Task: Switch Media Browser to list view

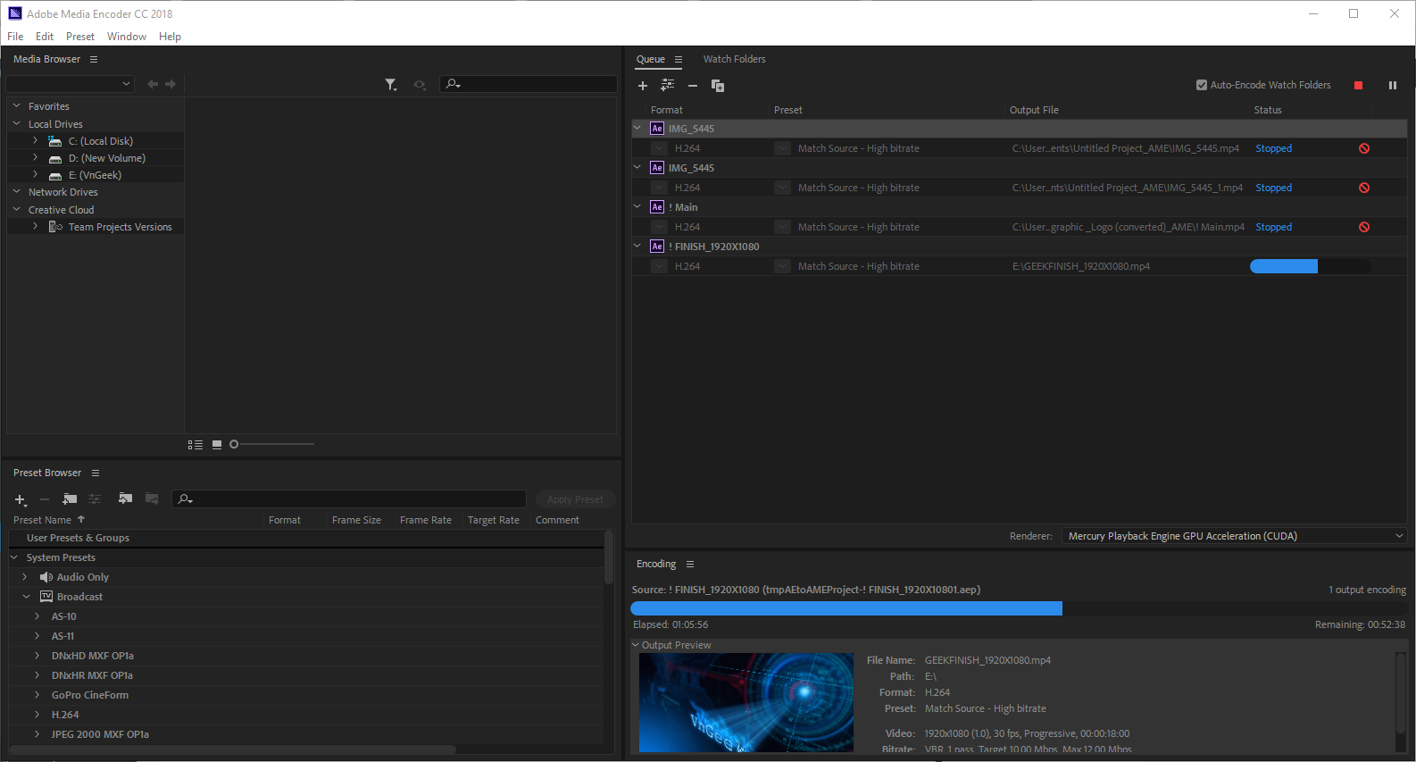Action: (196, 444)
